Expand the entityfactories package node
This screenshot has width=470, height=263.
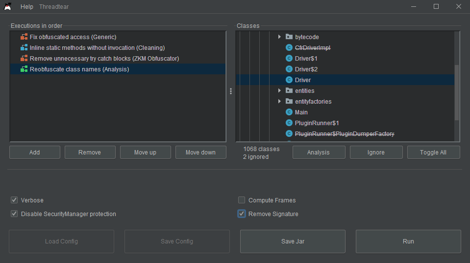click(279, 101)
